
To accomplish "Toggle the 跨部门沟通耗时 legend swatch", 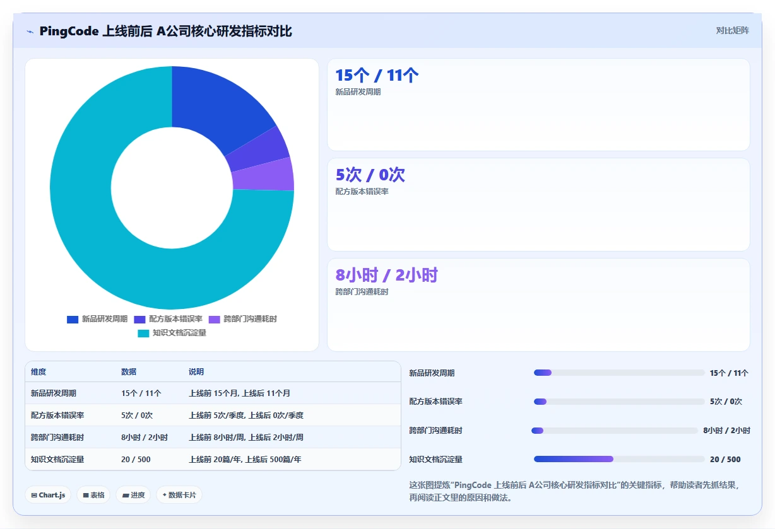I will (x=214, y=319).
